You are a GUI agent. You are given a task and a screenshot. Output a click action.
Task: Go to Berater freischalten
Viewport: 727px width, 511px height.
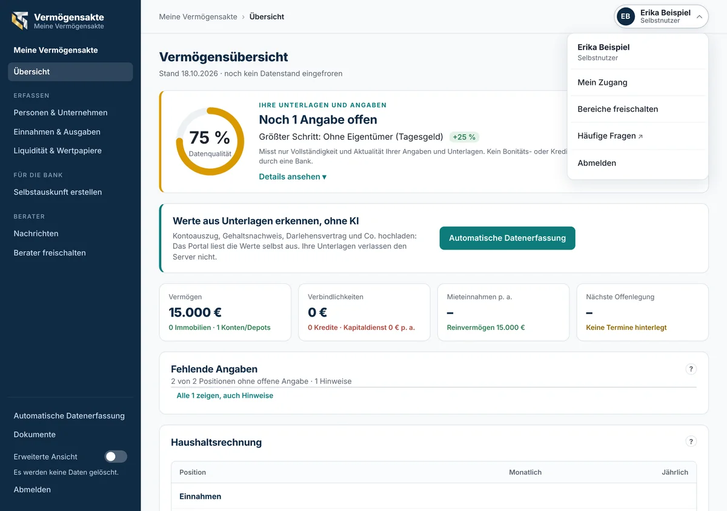(70, 252)
